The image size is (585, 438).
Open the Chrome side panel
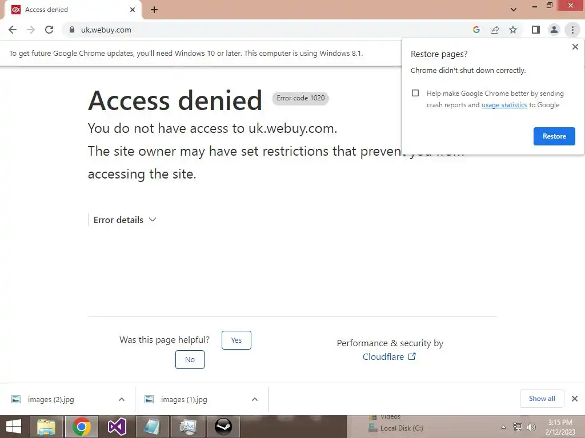(x=536, y=30)
